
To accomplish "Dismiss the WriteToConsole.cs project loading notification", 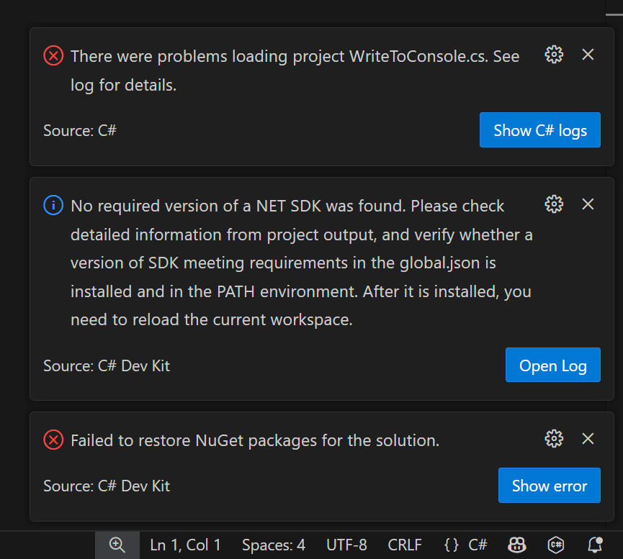I will [588, 55].
